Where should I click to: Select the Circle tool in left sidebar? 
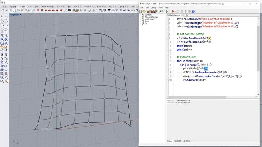2,24
